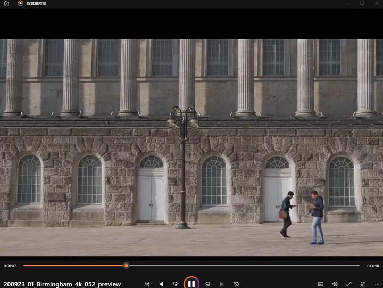Toggle repeat mode

tap(236, 284)
